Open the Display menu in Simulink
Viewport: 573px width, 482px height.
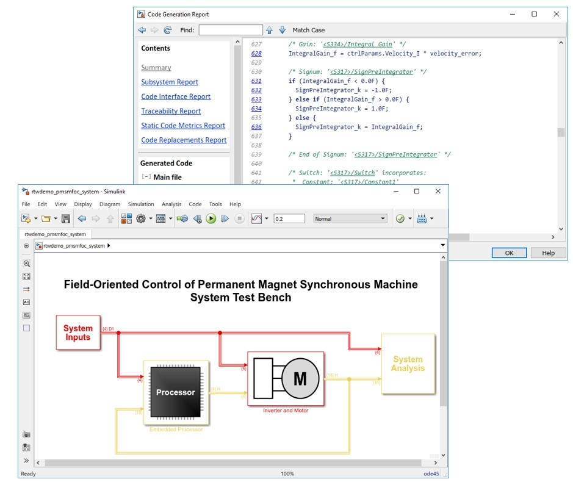coord(83,204)
